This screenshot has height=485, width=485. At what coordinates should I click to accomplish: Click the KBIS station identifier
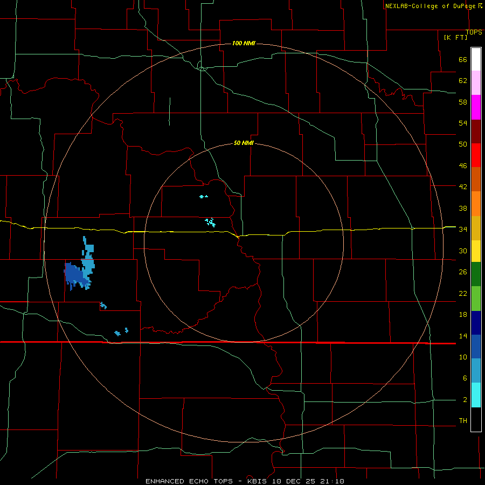(258, 481)
